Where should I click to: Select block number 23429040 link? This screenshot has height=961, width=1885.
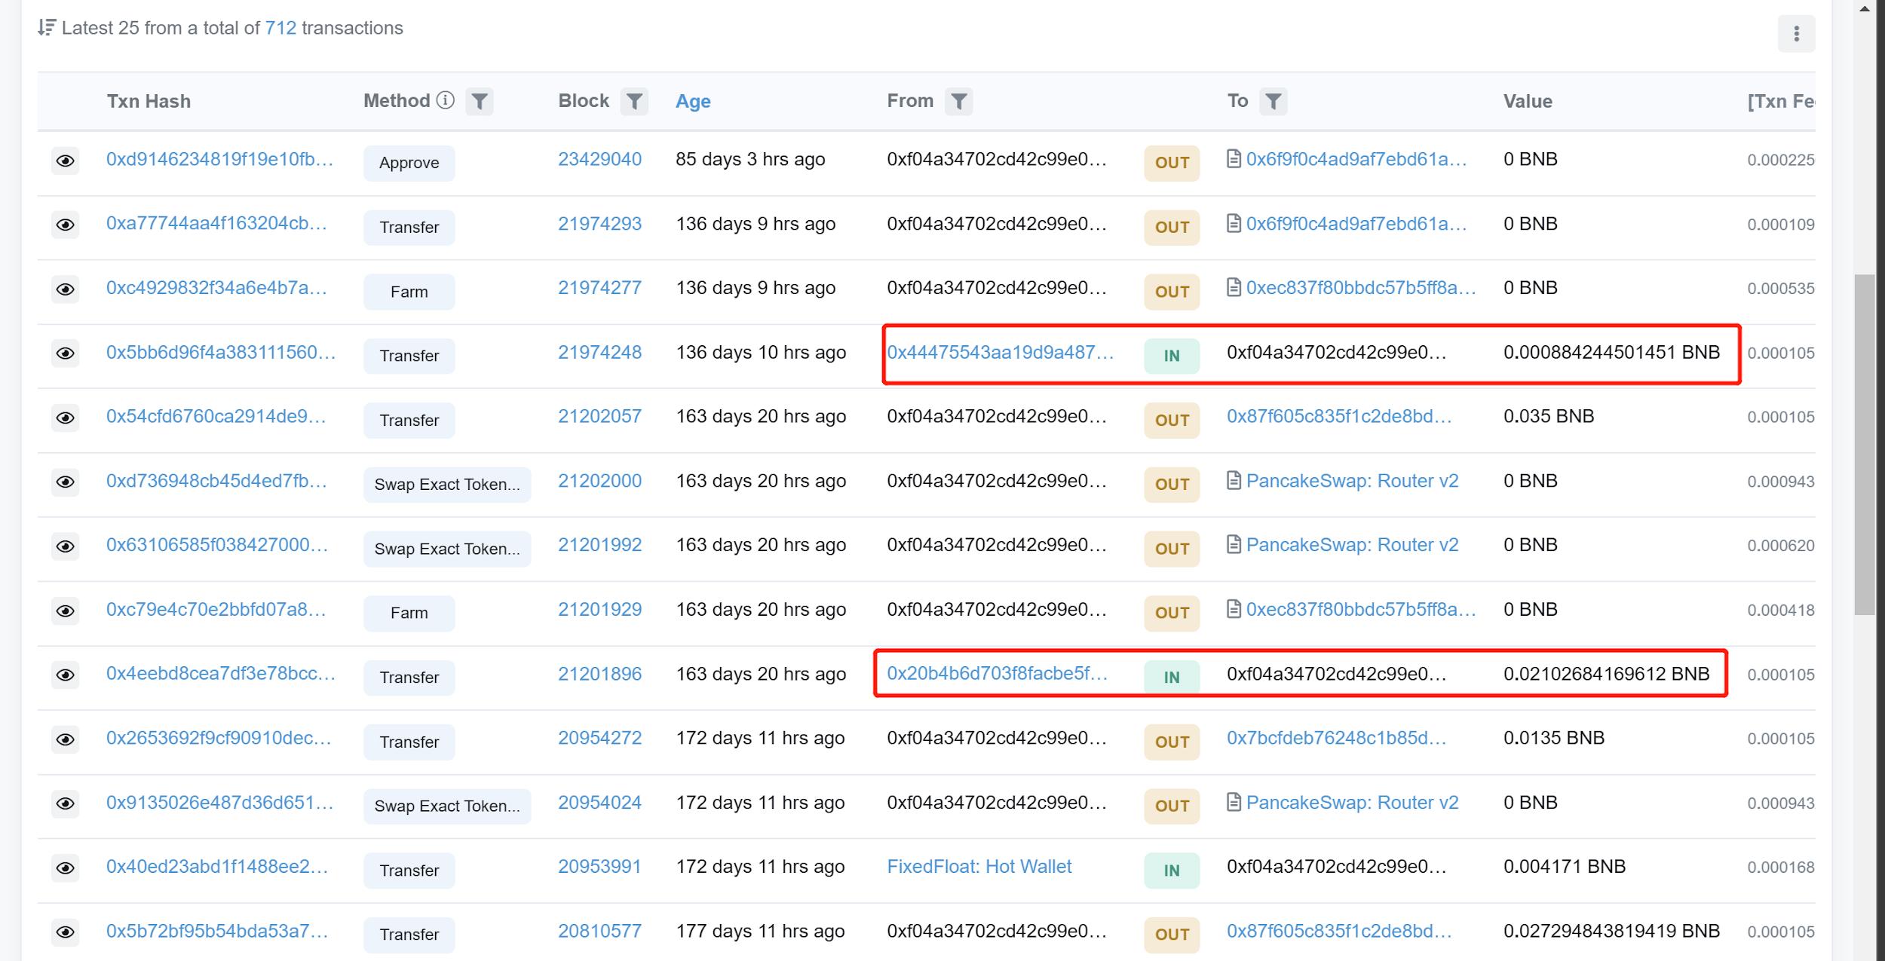tap(600, 158)
